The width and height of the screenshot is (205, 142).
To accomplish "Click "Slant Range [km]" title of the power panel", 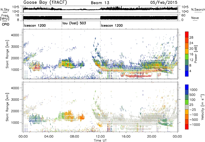I will click(x=7, y=54).
